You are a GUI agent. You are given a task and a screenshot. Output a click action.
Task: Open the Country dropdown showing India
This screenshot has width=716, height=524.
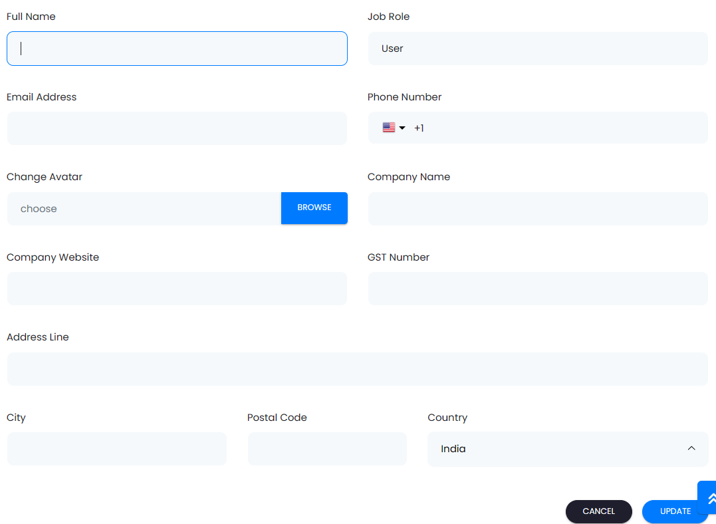567,449
